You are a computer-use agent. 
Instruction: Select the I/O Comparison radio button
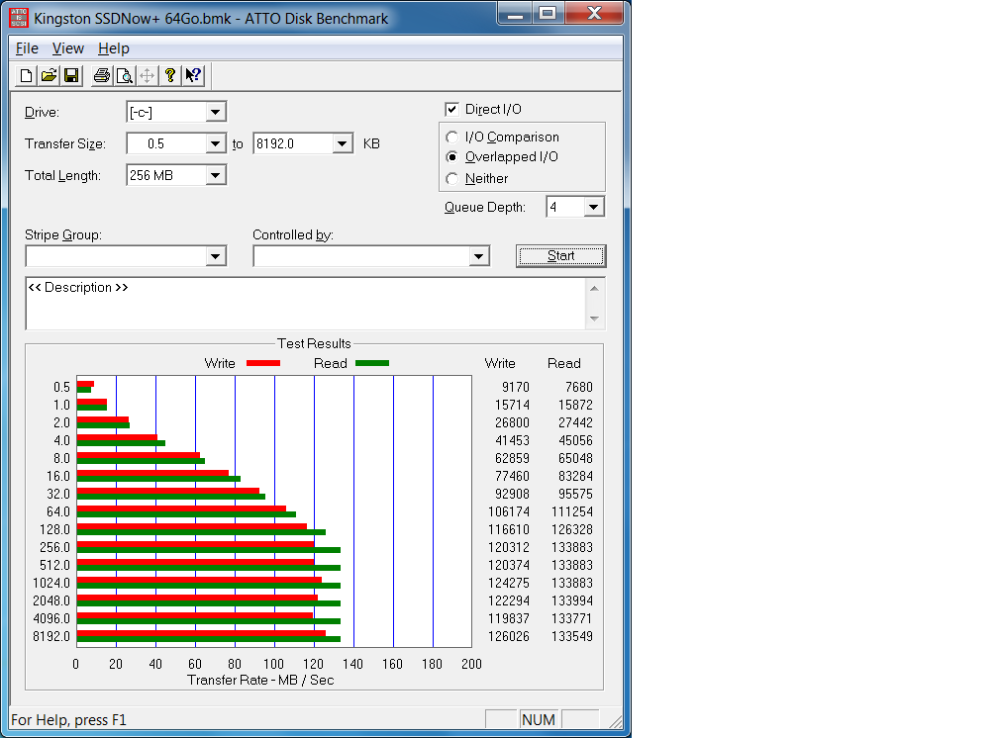click(x=451, y=137)
